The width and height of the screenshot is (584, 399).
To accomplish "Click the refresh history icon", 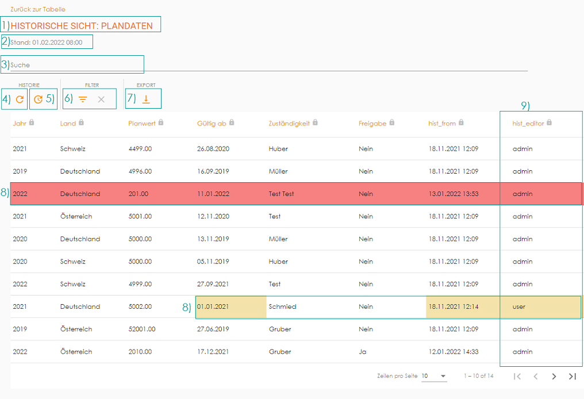I will pyautogui.click(x=20, y=99).
